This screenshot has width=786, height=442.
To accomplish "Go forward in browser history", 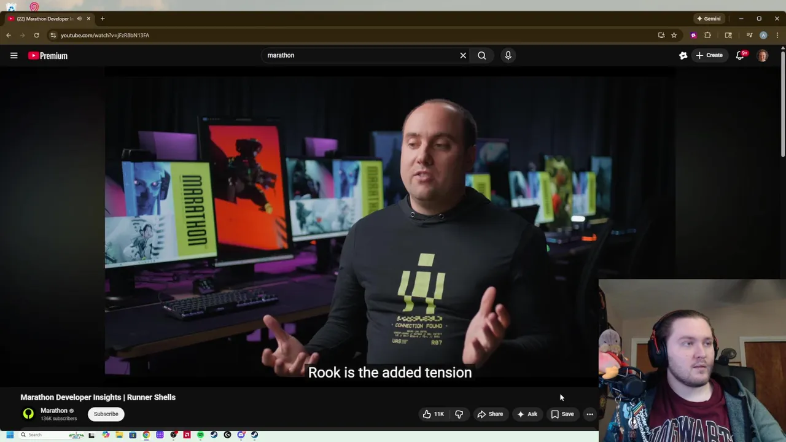I will pyautogui.click(x=23, y=35).
